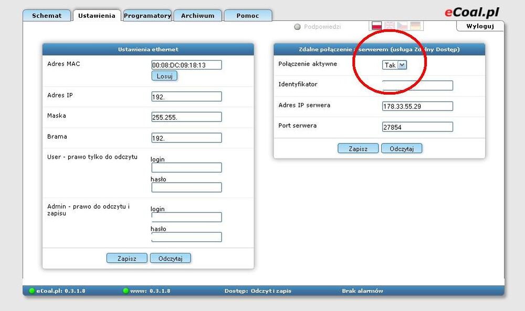Focus the Identyfikator text field
525x311 pixels.
[417, 85]
